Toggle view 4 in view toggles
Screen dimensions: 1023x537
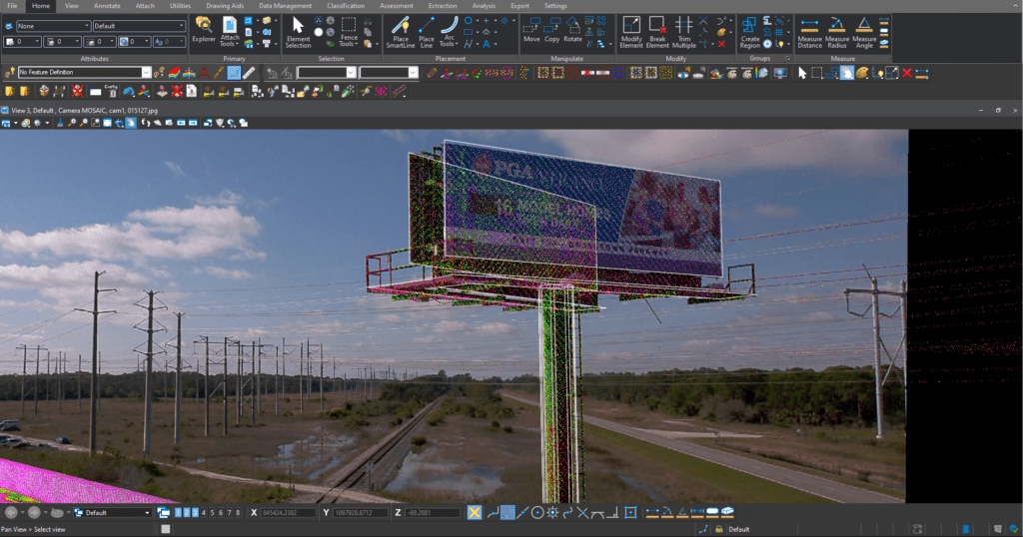pyautogui.click(x=204, y=513)
